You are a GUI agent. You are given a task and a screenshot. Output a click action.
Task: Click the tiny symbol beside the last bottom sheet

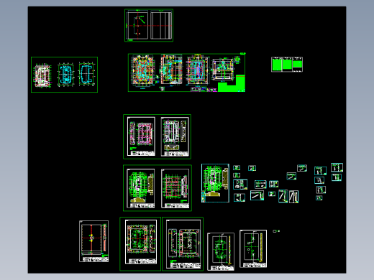tap(276, 231)
